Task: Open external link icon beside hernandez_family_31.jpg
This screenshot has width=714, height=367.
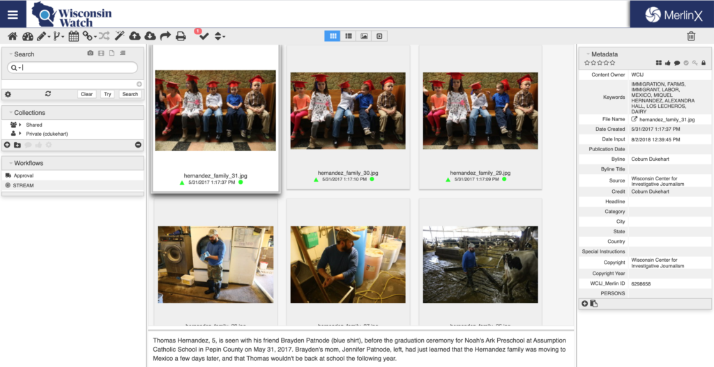Action: pos(635,119)
